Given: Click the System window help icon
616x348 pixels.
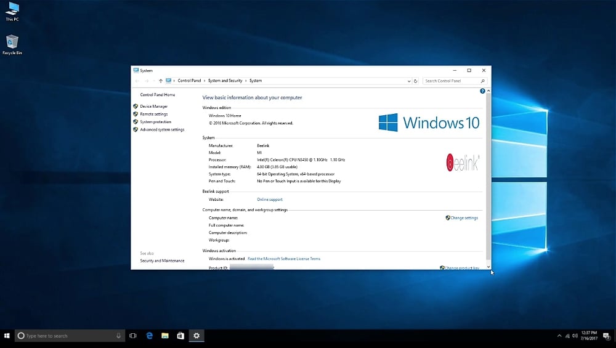Looking at the screenshot, I should pyautogui.click(x=482, y=91).
